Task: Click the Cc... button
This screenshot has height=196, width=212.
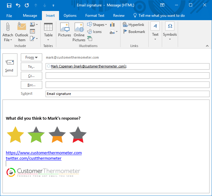Action: pos(32,76)
